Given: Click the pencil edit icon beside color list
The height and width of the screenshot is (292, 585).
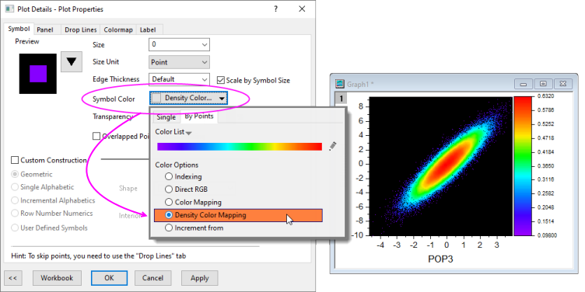Looking at the screenshot, I should (x=332, y=146).
